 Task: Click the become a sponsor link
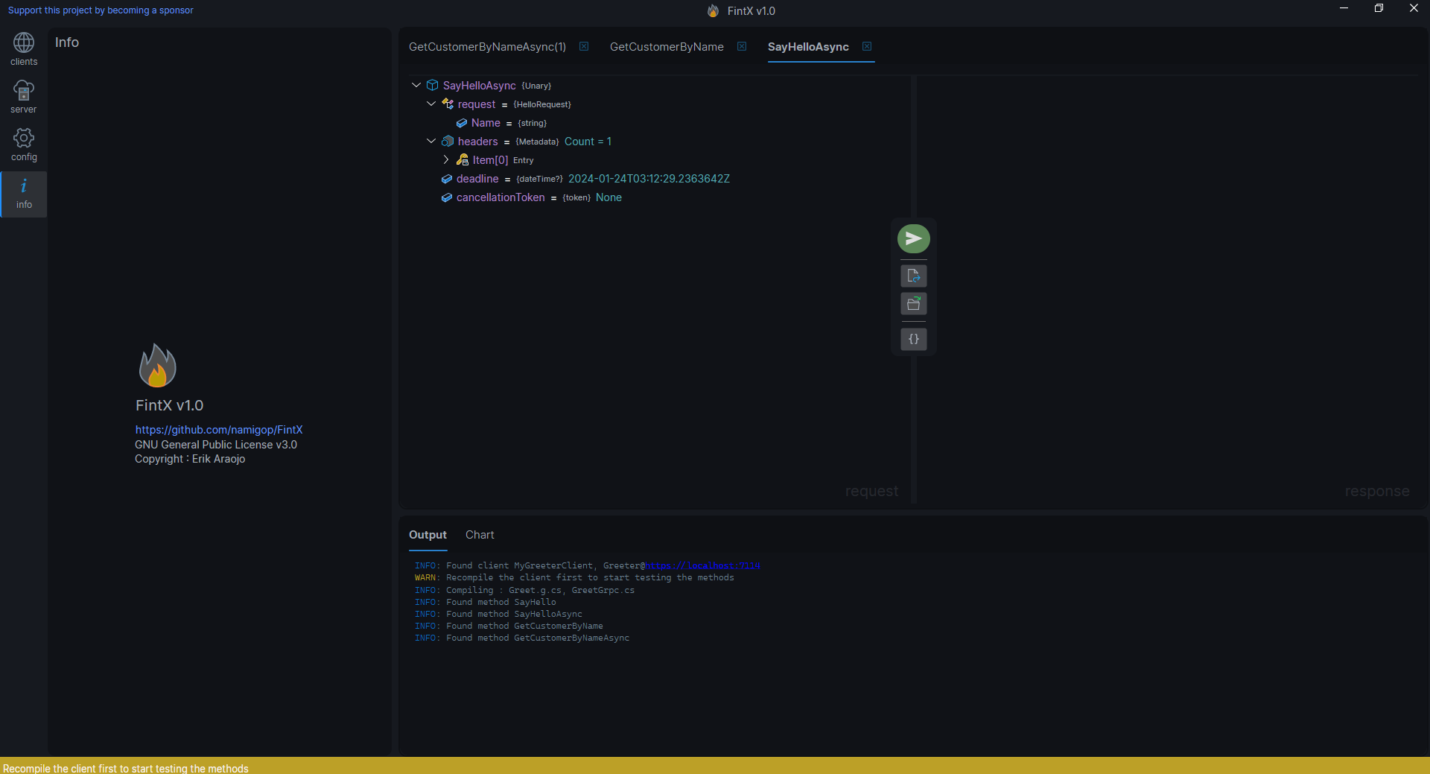tap(101, 10)
